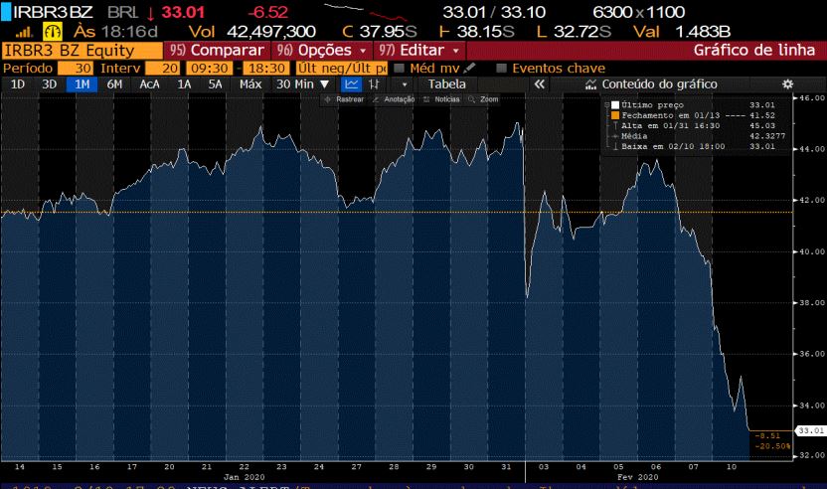827x489 pixels.
Task: Toggle the Eventos chave checkbox
Action: tap(502, 68)
